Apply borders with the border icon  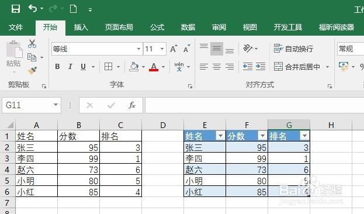(108, 67)
